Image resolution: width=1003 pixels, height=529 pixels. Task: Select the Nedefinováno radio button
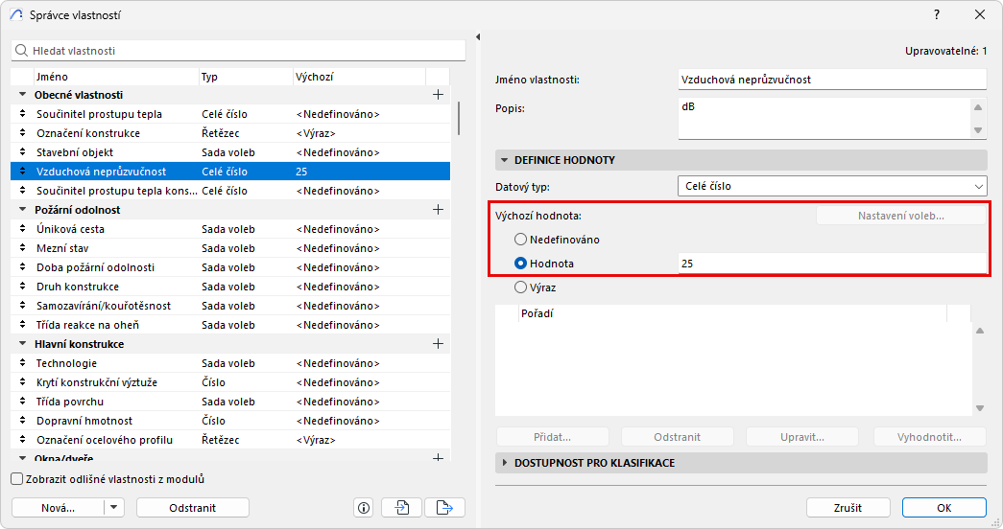521,240
